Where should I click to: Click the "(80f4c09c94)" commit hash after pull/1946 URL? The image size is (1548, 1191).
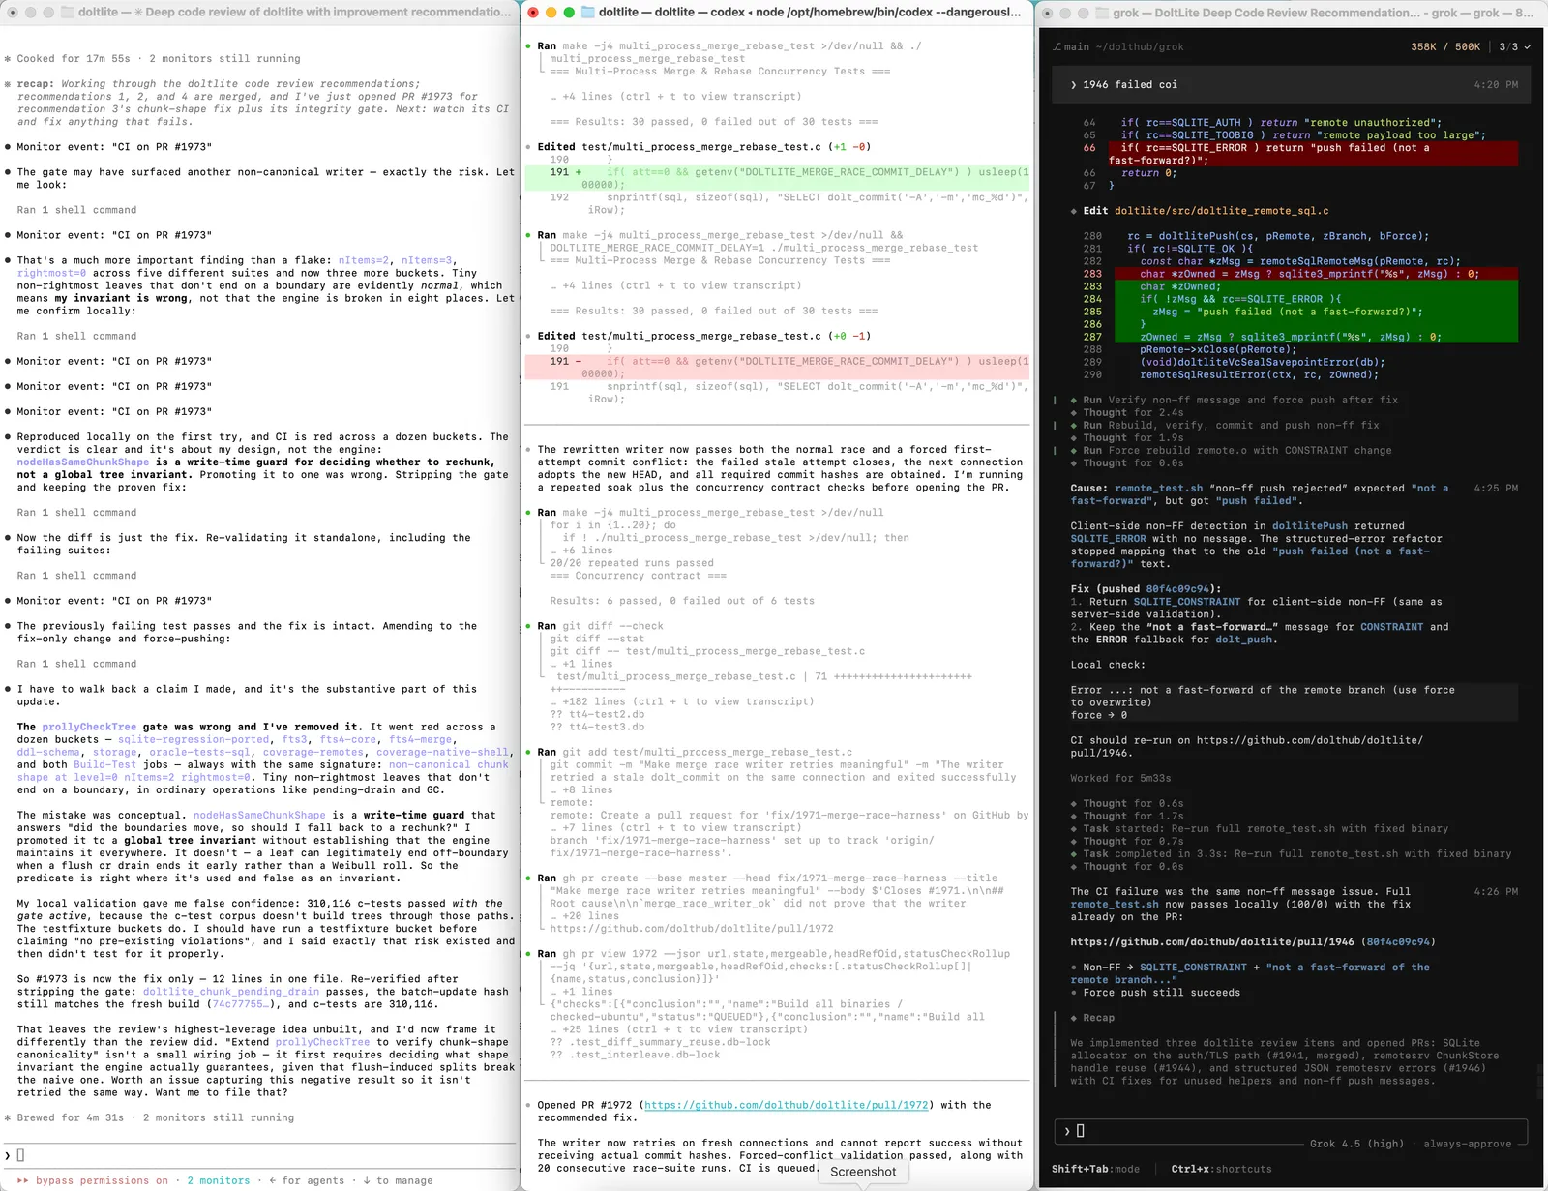[1399, 941]
